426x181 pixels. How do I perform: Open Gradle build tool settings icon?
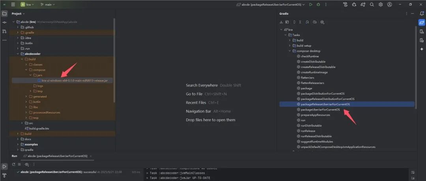pos(322,22)
